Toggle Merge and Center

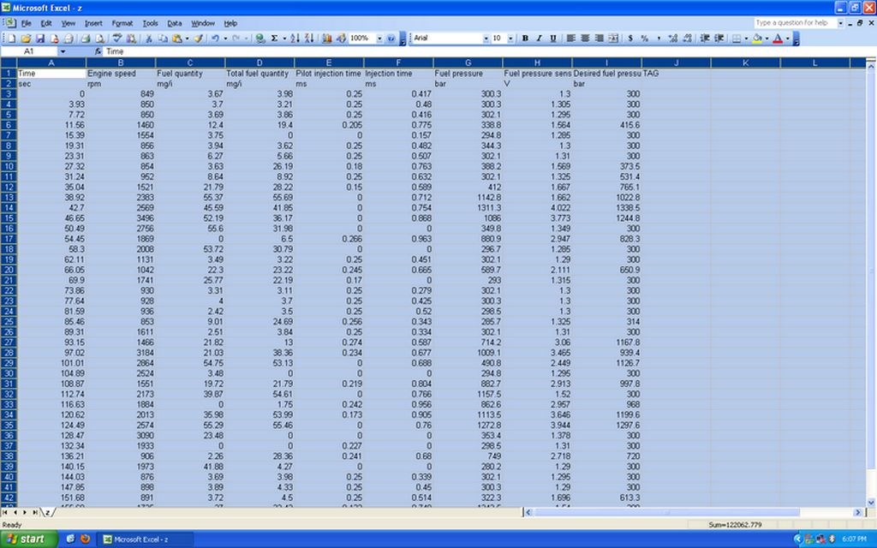[613, 38]
